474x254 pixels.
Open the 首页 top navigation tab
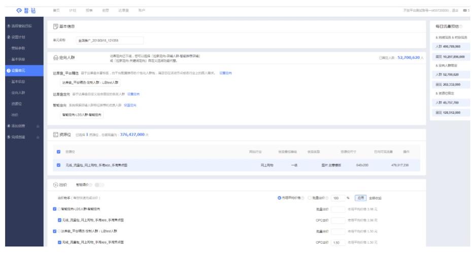56,10
